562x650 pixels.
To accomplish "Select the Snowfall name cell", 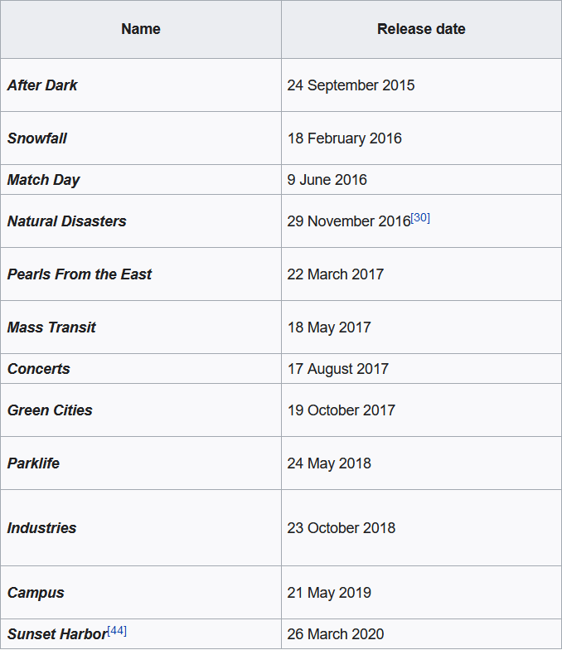I will (141, 138).
